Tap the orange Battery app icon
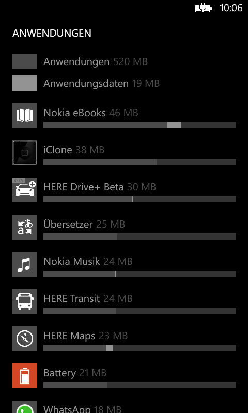 (x=25, y=376)
